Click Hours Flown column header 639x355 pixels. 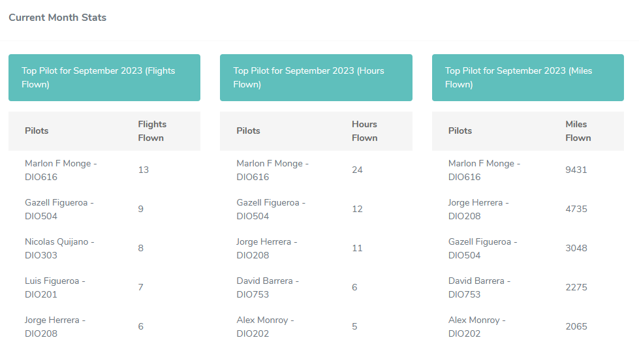pyautogui.click(x=364, y=131)
